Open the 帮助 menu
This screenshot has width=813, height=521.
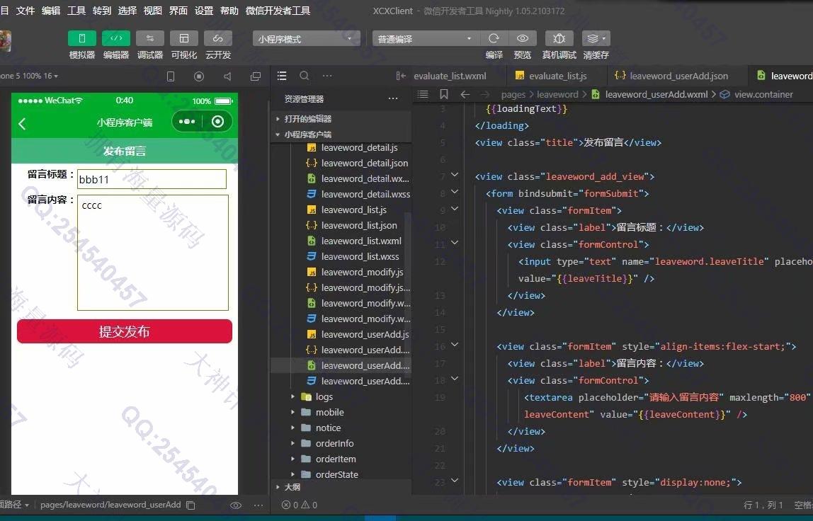coord(229,11)
